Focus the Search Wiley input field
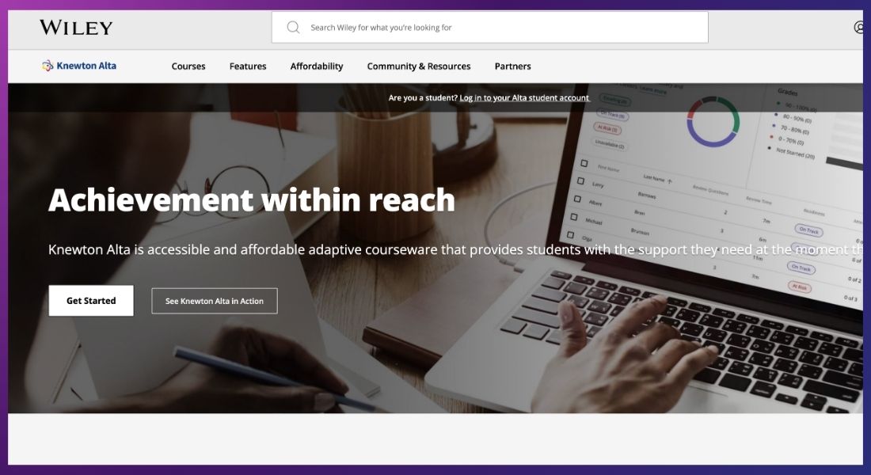The height and width of the screenshot is (475, 871). [x=490, y=27]
